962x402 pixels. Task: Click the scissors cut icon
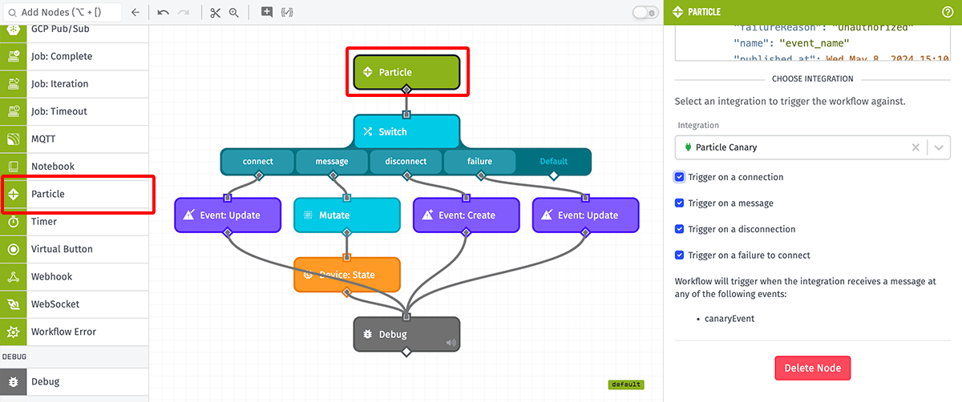[215, 13]
